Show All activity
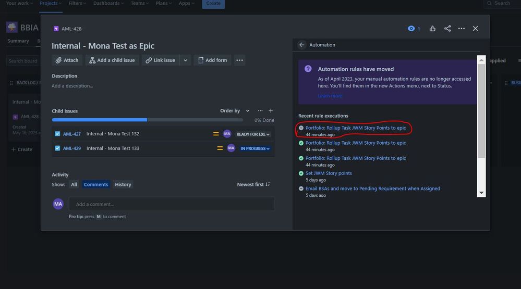This screenshot has height=289, width=521. [x=74, y=184]
